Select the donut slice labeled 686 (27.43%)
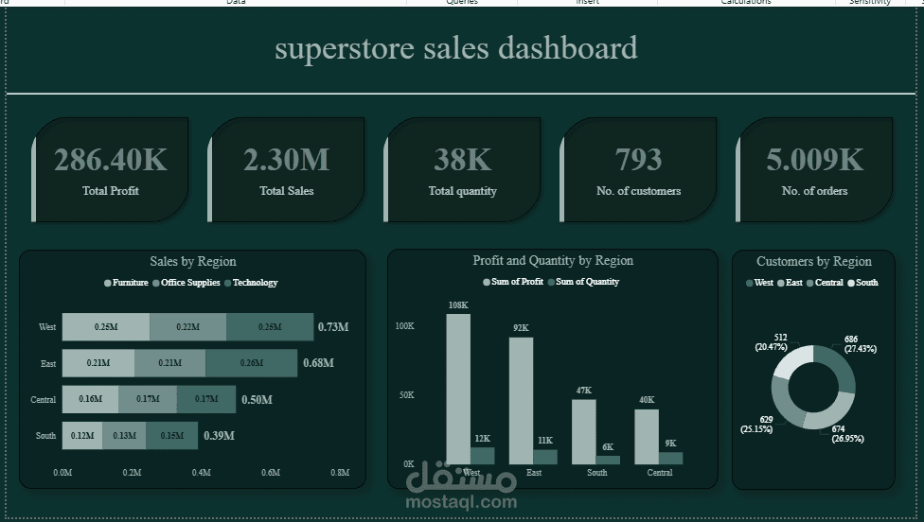This screenshot has width=924, height=522. click(839, 366)
